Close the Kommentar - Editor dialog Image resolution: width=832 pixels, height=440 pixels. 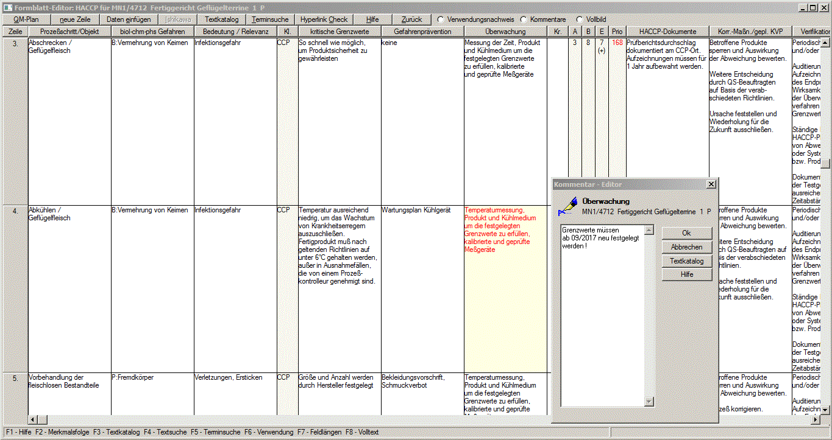coord(711,184)
